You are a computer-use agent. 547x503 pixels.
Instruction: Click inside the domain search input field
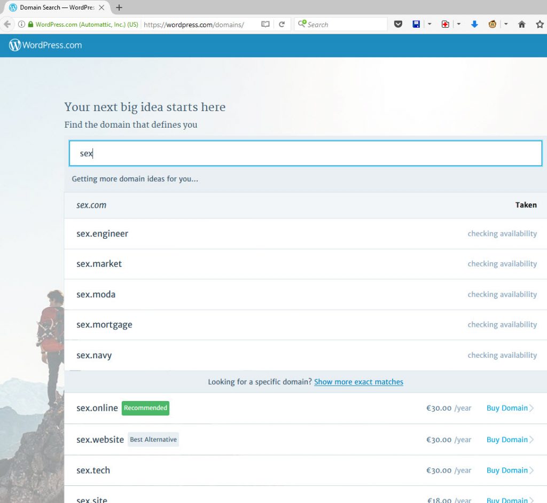click(306, 153)
